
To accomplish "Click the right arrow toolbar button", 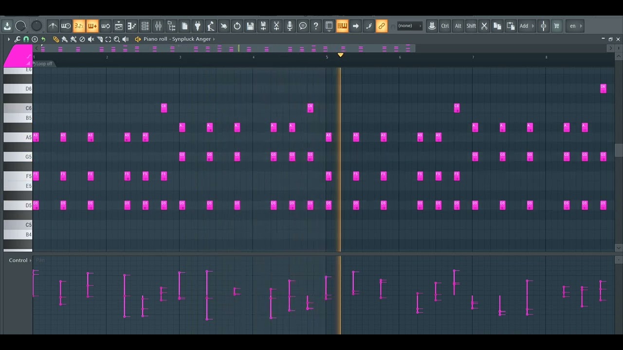I will tap(355, 26).
